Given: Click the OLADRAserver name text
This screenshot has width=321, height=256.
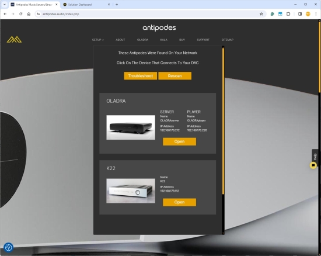Looking at the screenshot, I should pos(169,120).
